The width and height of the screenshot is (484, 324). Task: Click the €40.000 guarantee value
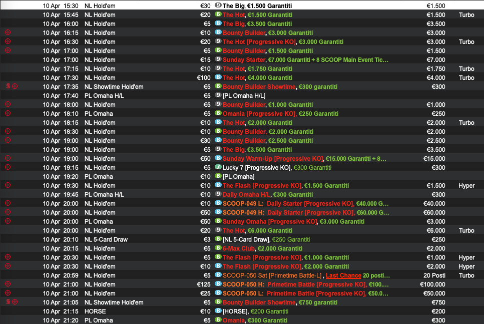point(434,204)
